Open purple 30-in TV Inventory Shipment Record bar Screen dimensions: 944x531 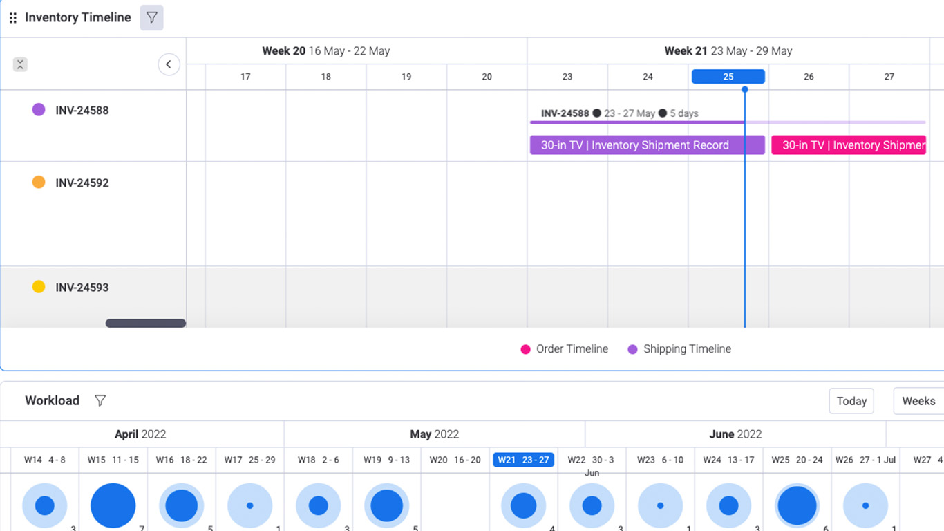coord(648,145)
